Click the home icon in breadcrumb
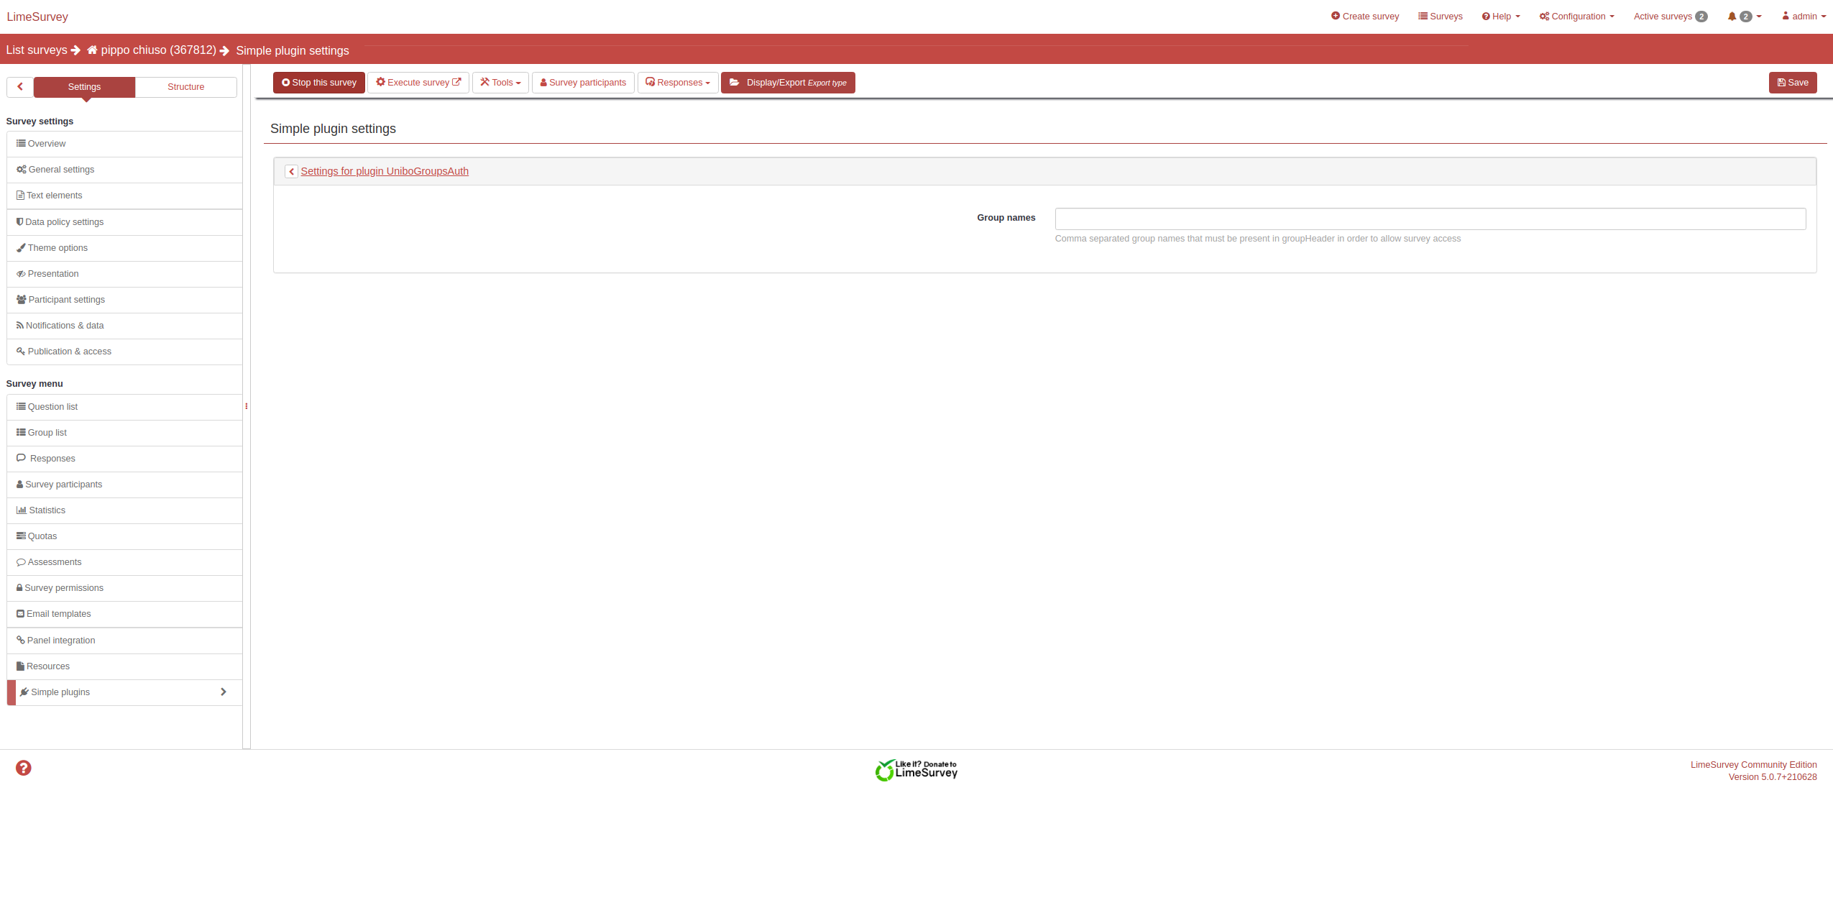 pyautogui.click(x=92, y=50)
